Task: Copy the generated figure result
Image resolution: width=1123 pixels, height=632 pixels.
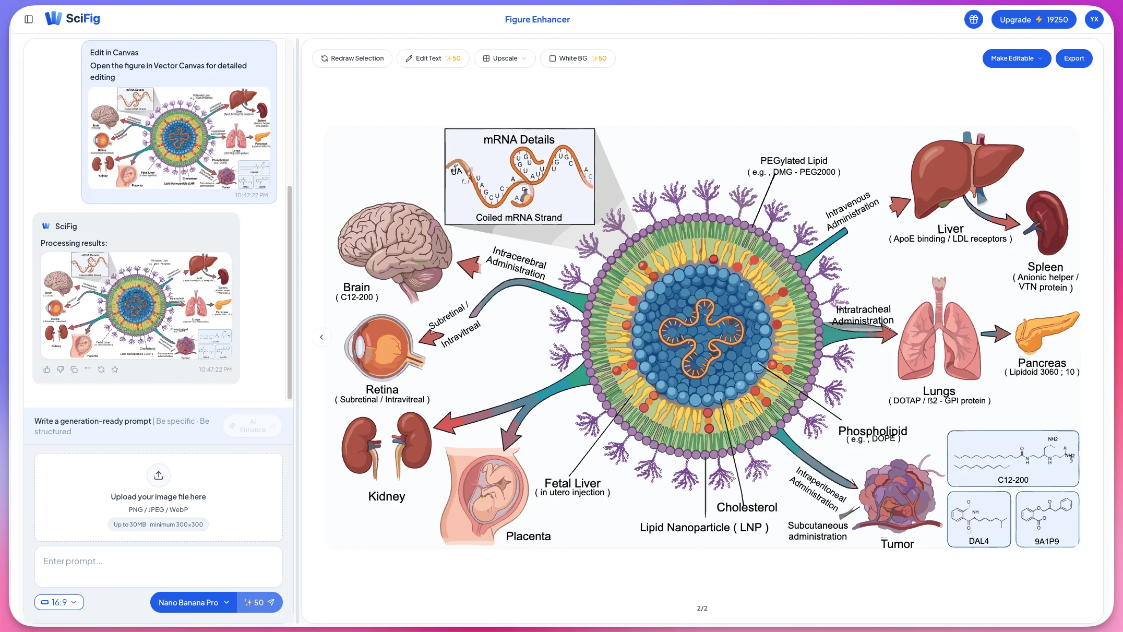Action: (74, 369)
